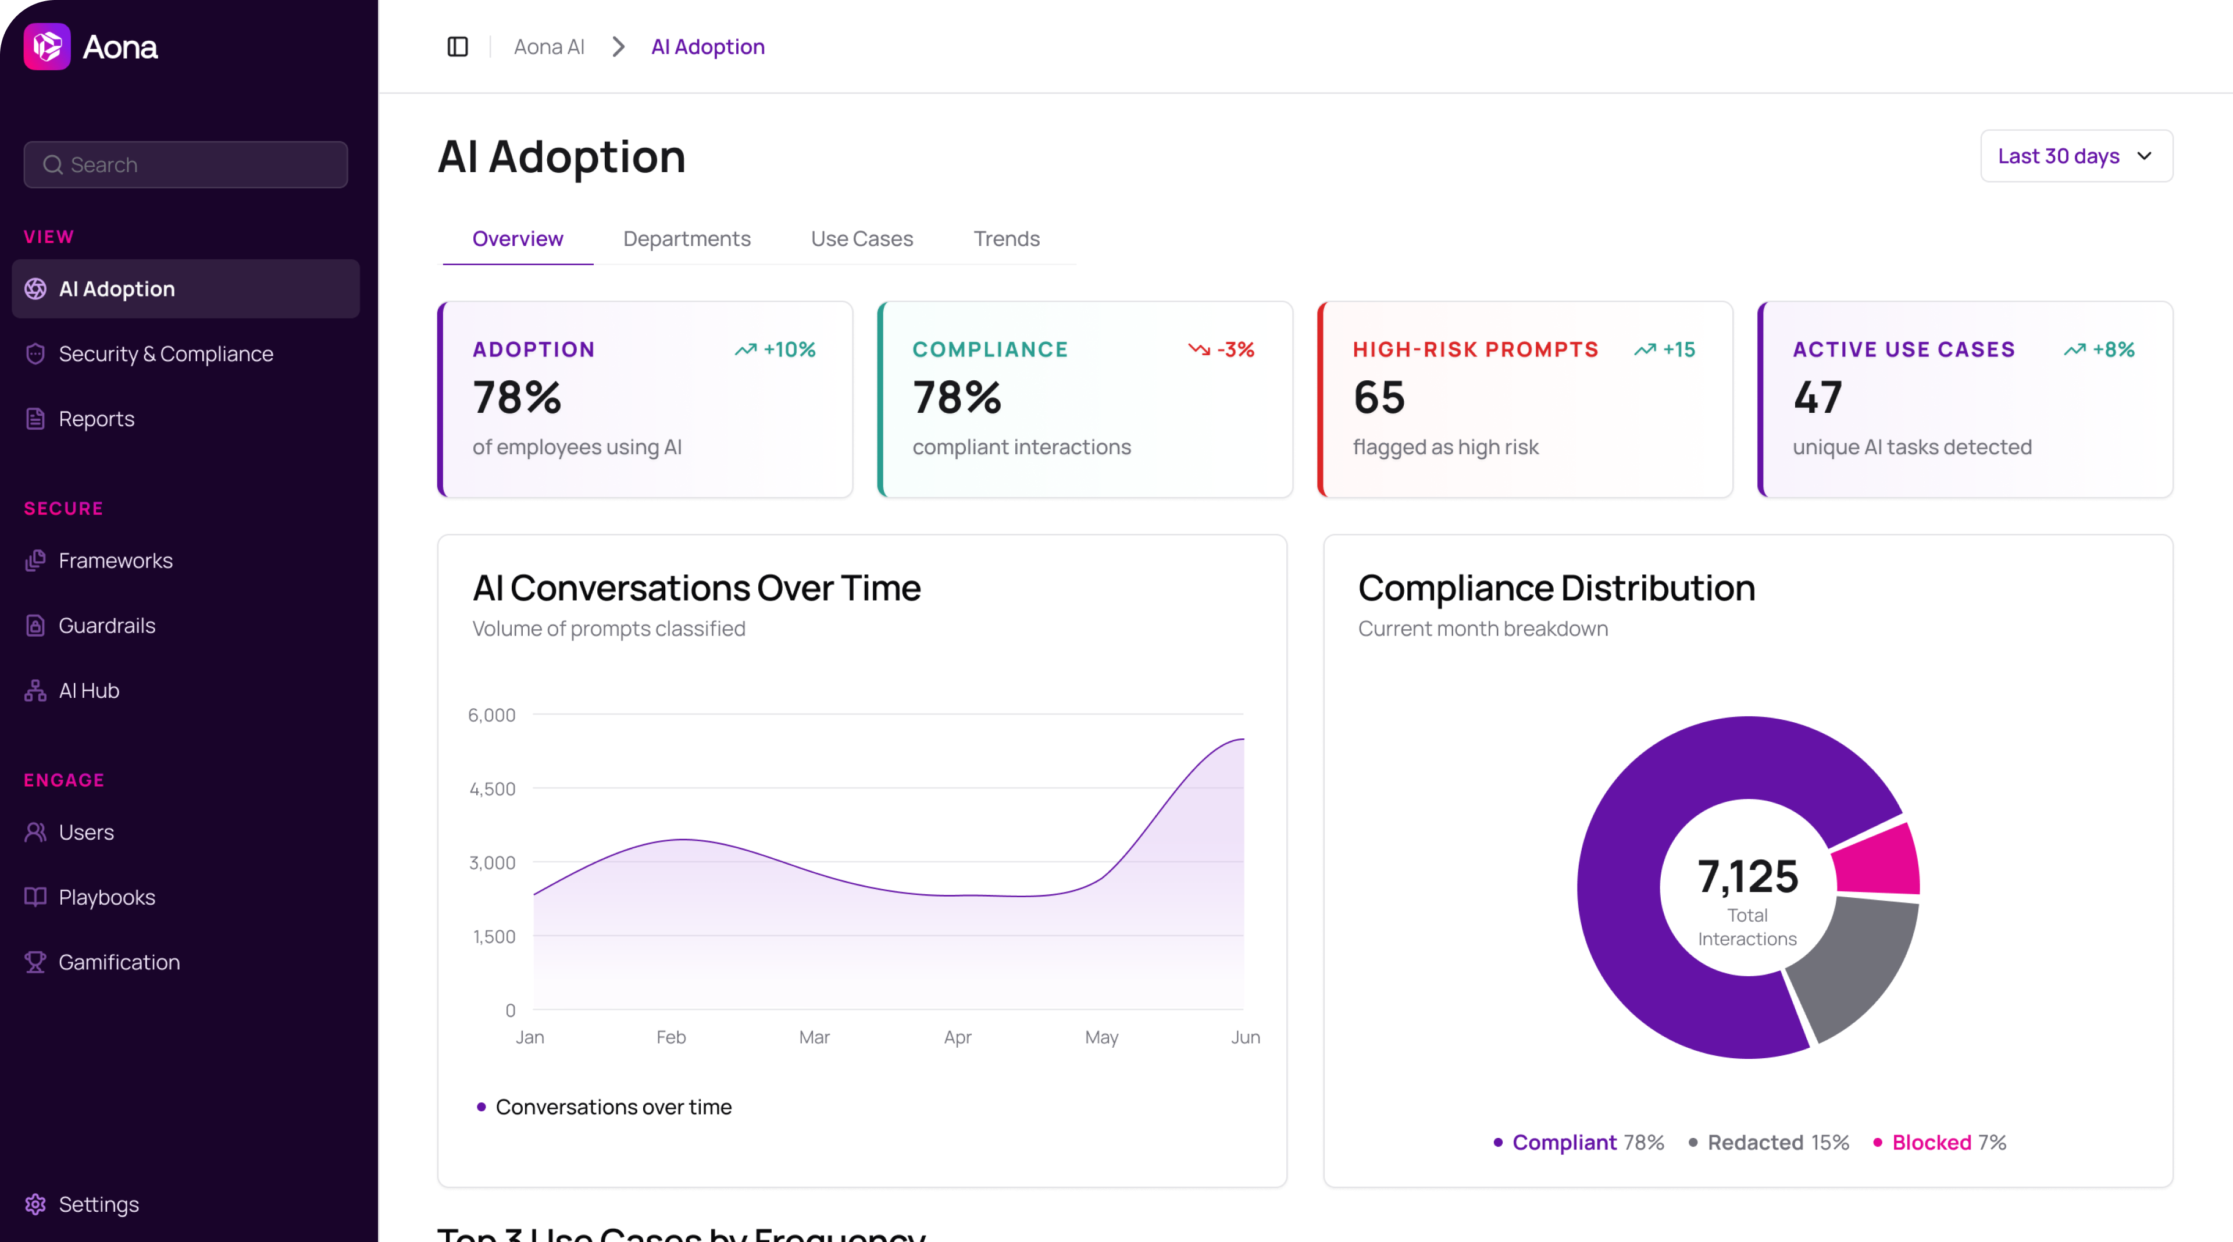Viewport: 2233px width, 1242px height.
Task: Open the Guardrails panel
Action: coord(106,625)
